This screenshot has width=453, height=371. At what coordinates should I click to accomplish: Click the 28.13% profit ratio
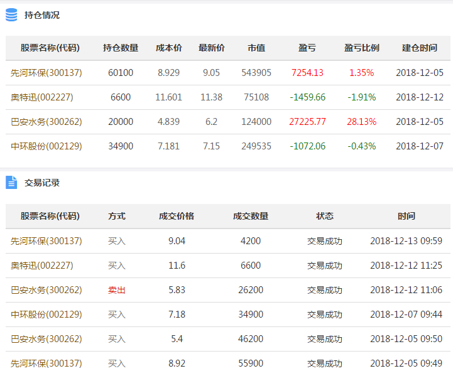[x=362, y=122]
